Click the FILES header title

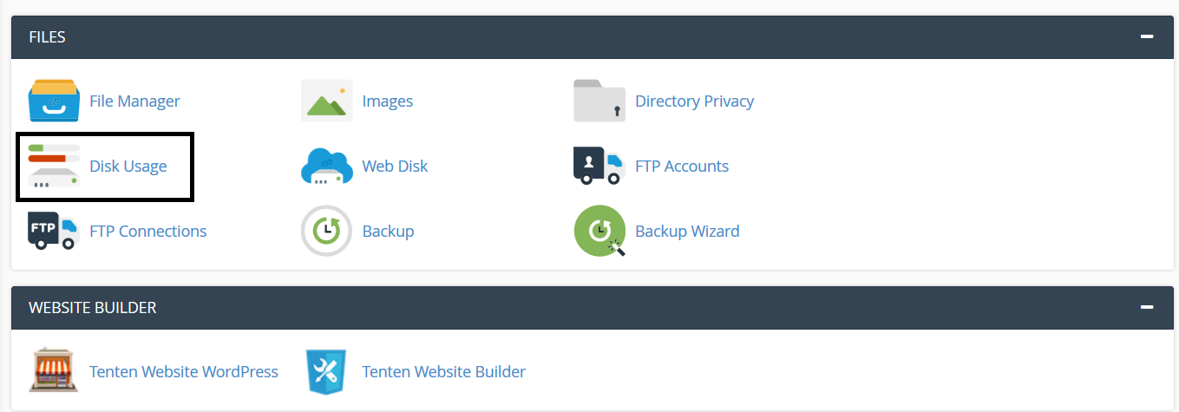pyautogui.click(x=47, y=37)
